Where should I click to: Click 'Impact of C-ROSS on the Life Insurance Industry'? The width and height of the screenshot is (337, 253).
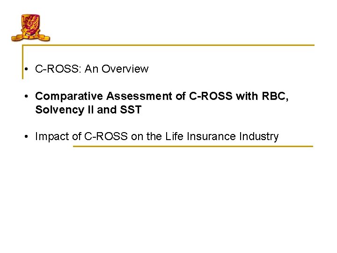click(157, 136)
